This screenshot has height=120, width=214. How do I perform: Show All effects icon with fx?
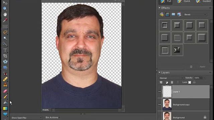point(179,14)
